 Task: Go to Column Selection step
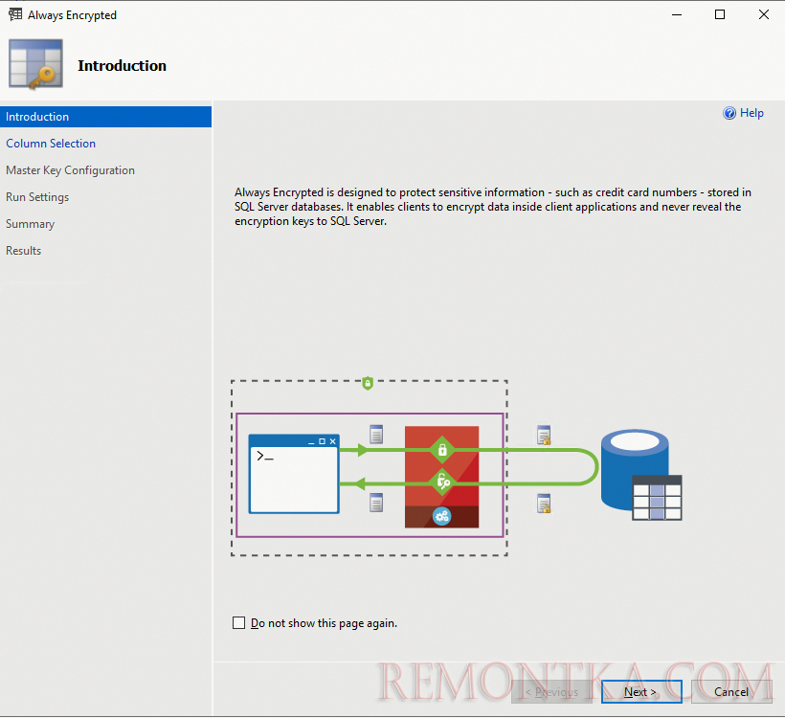tap(51, 144)
